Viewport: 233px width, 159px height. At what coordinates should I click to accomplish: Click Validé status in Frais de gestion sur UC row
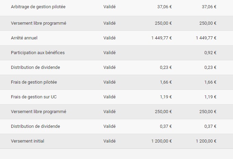(x=109, y=97)
